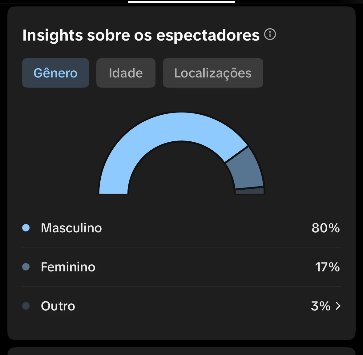This screenshot has width=363, height=355.
Task: Select the Feminino label
Action: (x=68, y=267)
